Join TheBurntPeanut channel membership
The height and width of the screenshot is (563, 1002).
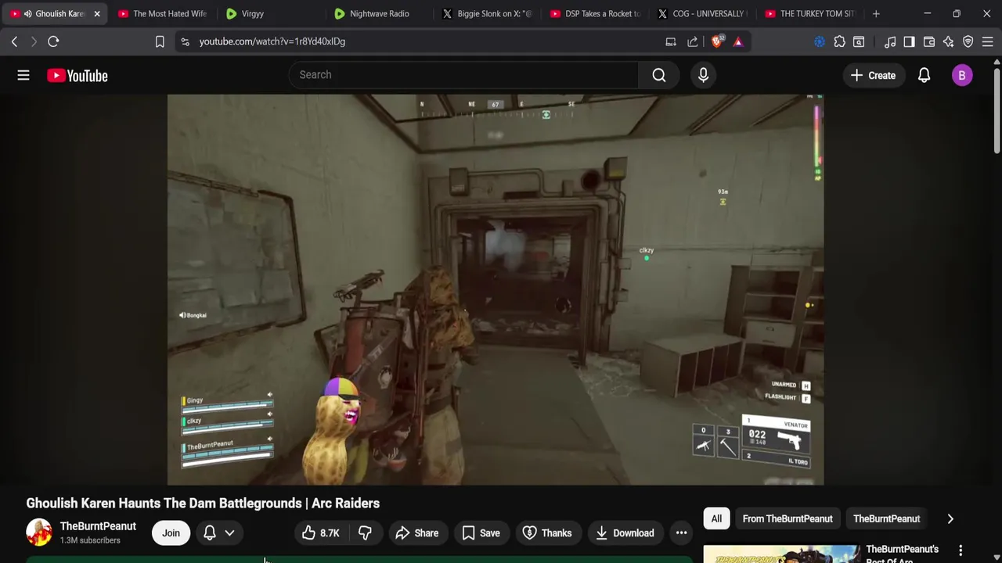(171, 533)
